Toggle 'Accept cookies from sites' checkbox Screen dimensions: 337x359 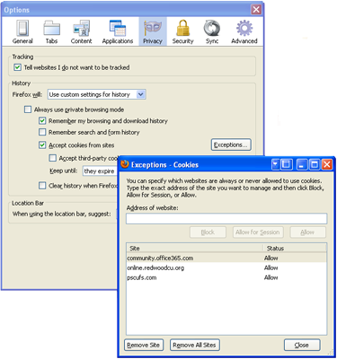pos(42,145)
